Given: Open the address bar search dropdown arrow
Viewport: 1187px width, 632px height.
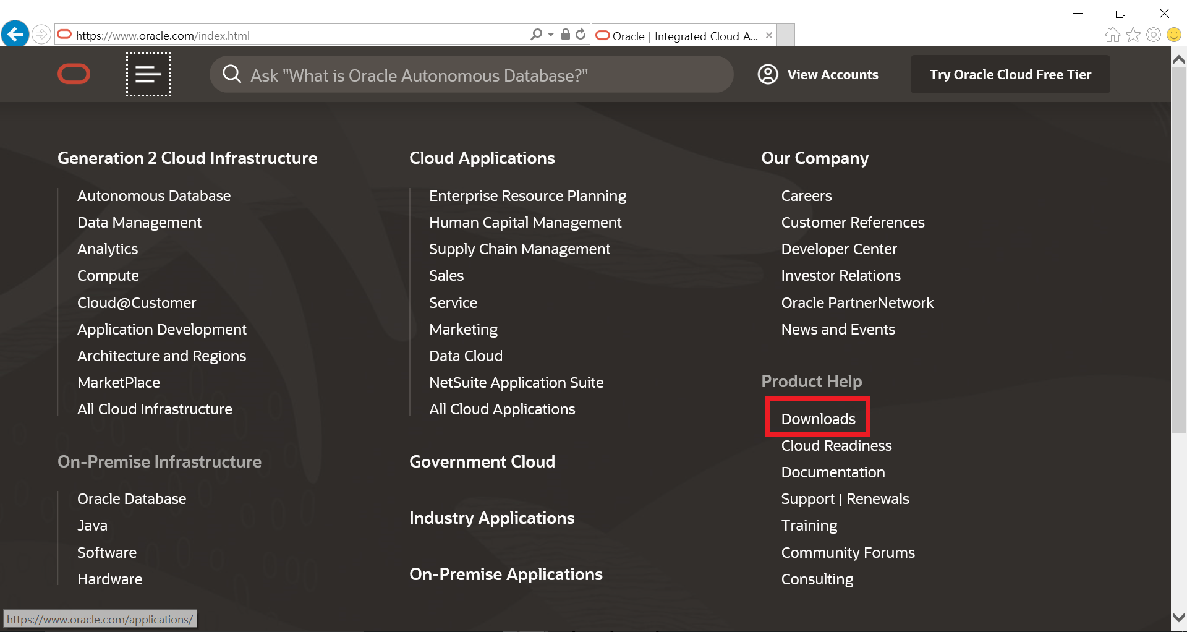Looking at the screenshot, I should (x=551, y=35).
